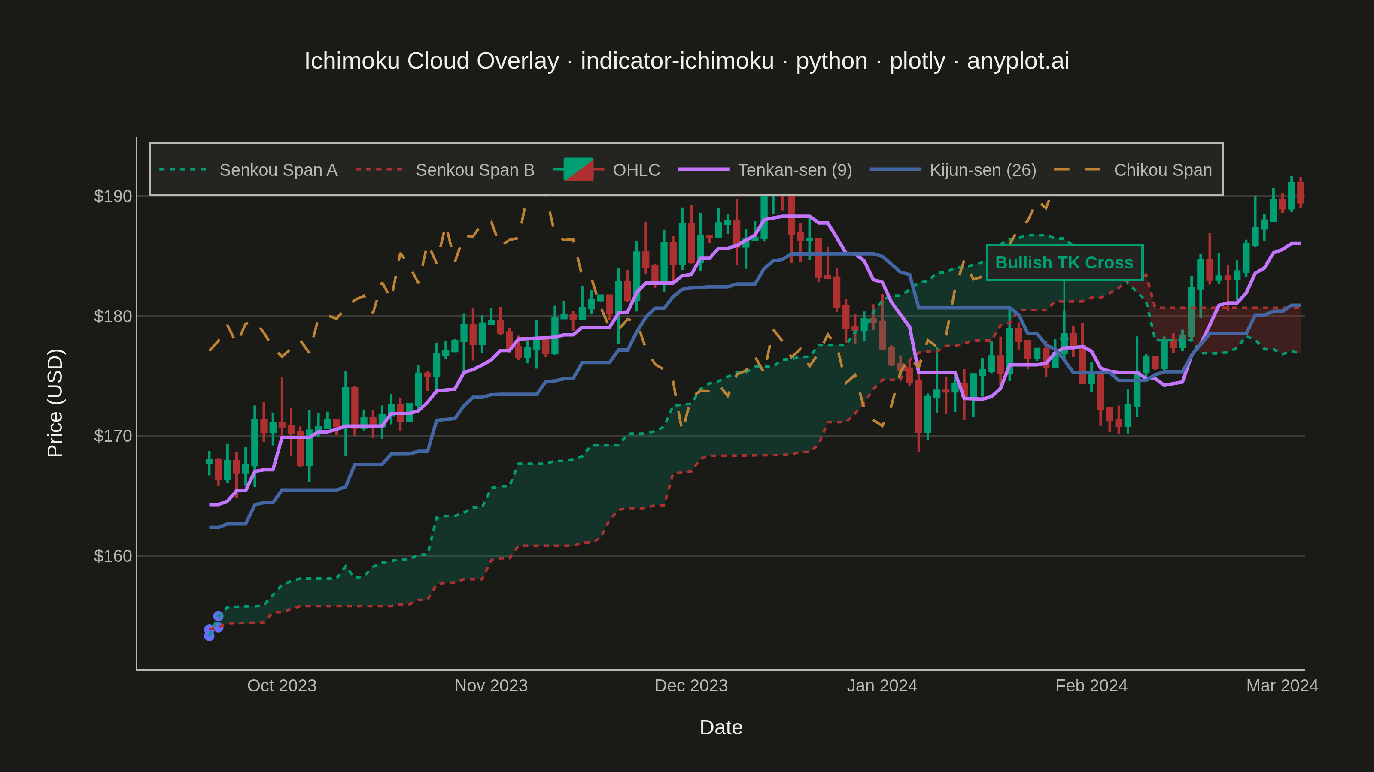
Task: Hide the OHLC candlestick trace label
Action: click(636, 170)
